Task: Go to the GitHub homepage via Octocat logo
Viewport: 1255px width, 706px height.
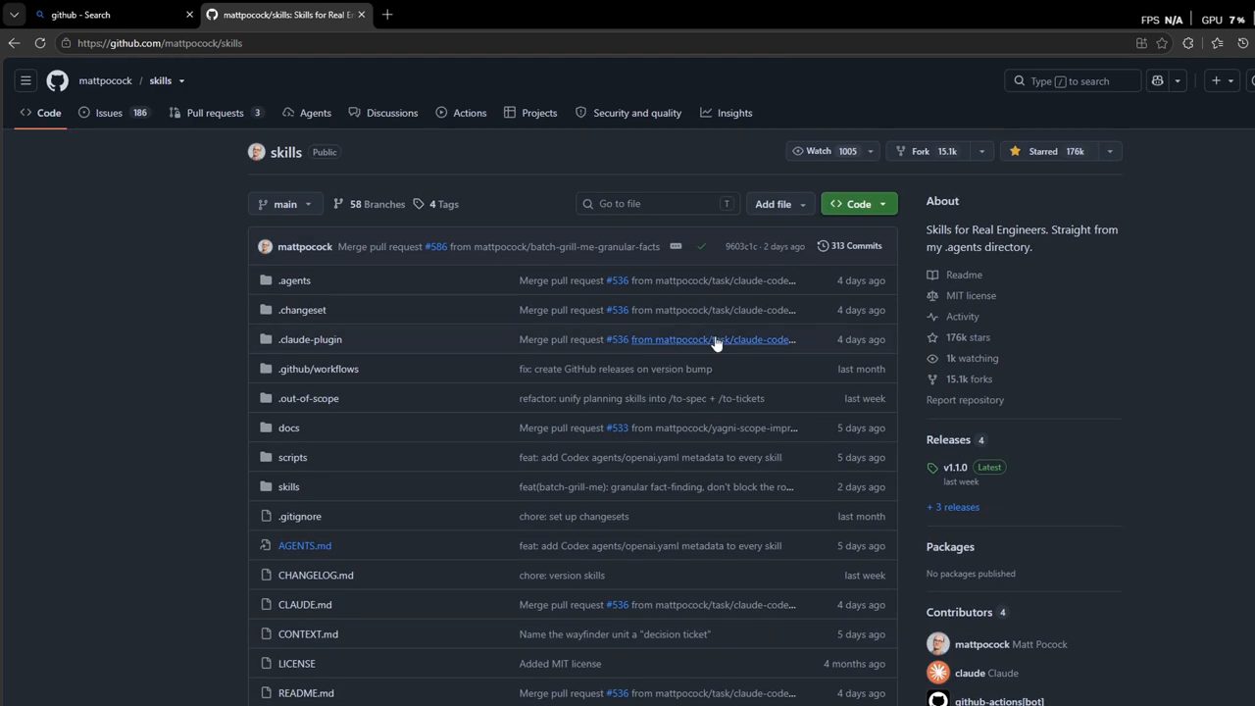Action: pyautogui.click(x=58, y=80)
